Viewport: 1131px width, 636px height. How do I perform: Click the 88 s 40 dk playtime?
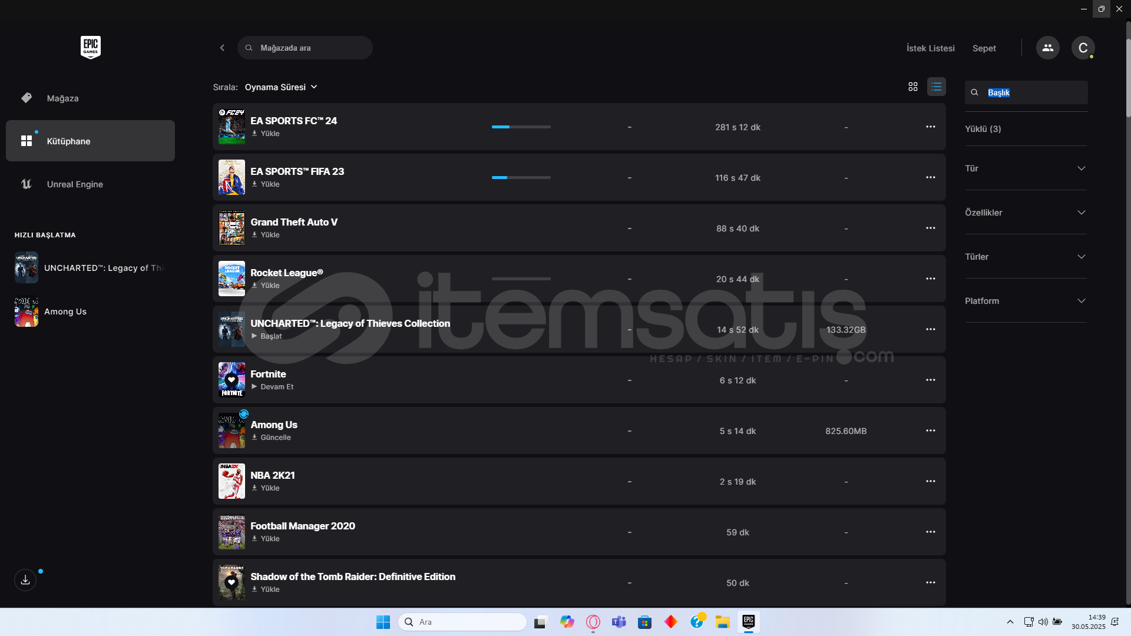click(x=738, y=228)
